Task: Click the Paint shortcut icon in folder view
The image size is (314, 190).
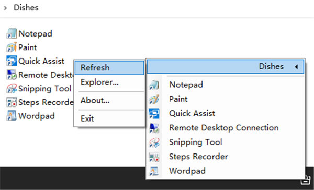Action: (12, 47)
